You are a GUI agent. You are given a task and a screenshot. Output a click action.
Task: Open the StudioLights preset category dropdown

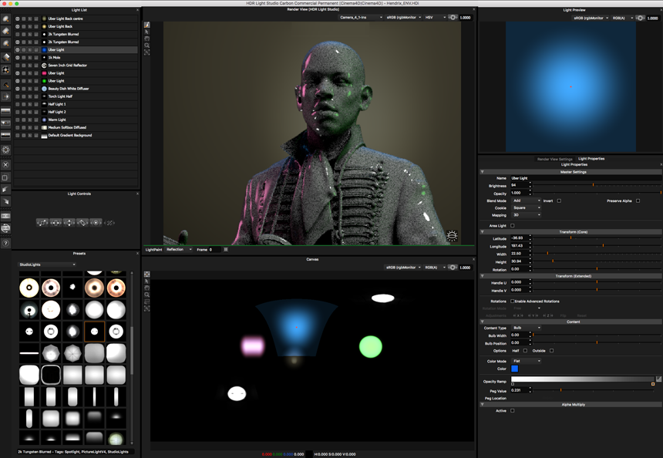(46, 264)
